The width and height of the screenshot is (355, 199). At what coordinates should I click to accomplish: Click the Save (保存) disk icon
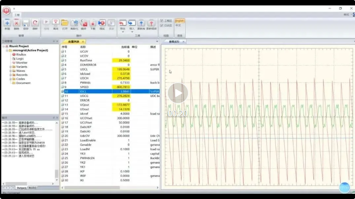[x=26, y=23]
